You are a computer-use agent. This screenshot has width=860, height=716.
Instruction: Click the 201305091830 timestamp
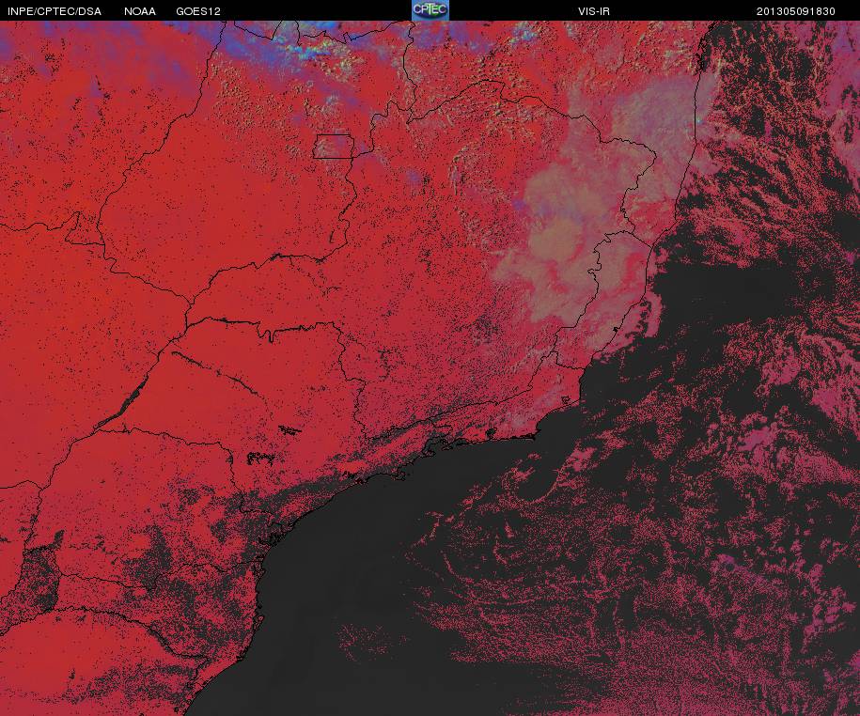796,11
